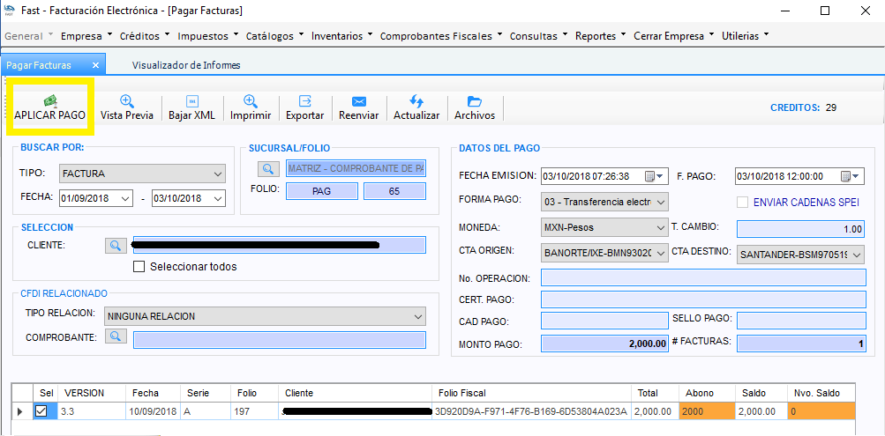885x436 pixels.
Task: Open the start date 01/09/2018 dropdown
Action: click(x=125, y=198)
